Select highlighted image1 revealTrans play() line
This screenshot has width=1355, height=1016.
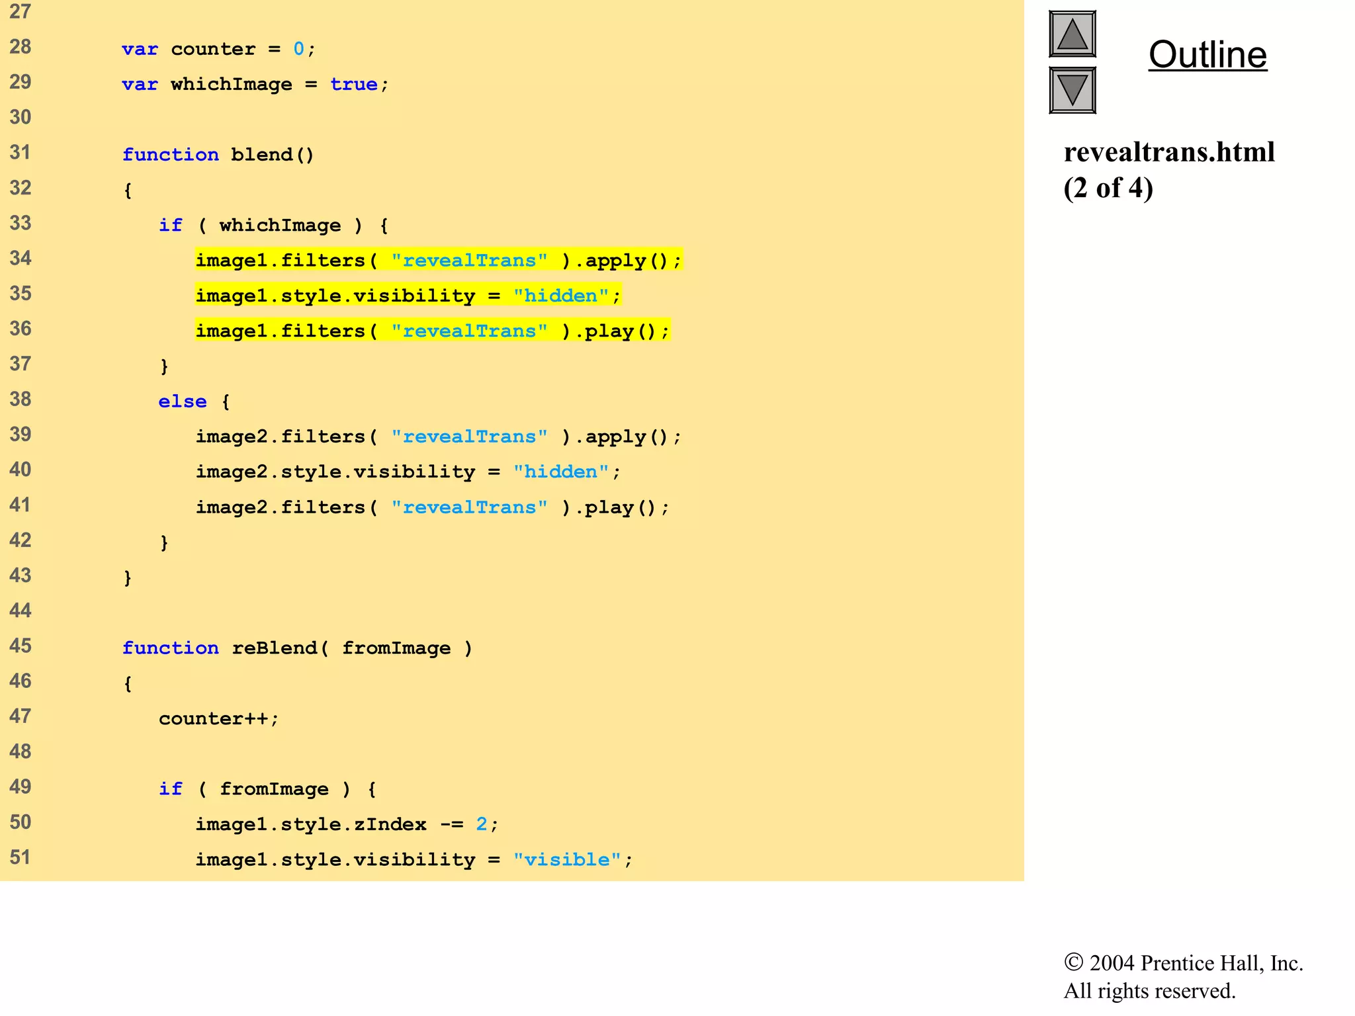pos(433,331)
